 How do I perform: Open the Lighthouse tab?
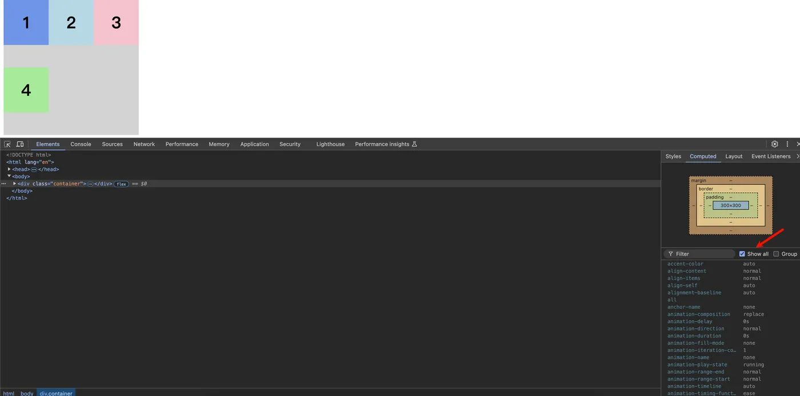tap(330, 144)
